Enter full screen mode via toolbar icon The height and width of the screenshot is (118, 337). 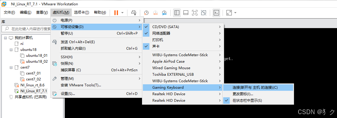click(x=195, y=13)
